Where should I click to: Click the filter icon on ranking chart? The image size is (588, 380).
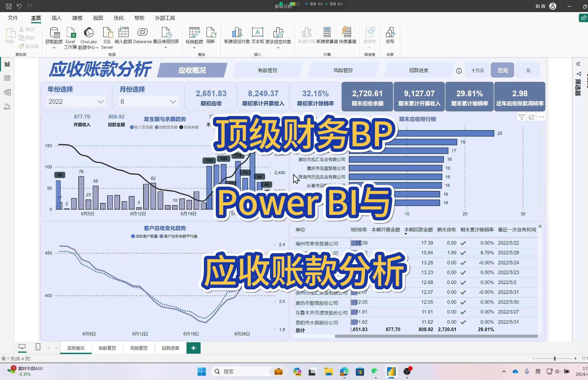point(521,117)
